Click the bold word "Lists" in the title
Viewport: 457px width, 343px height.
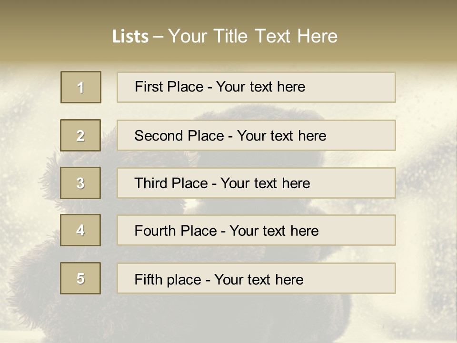(x=130, y=37)
